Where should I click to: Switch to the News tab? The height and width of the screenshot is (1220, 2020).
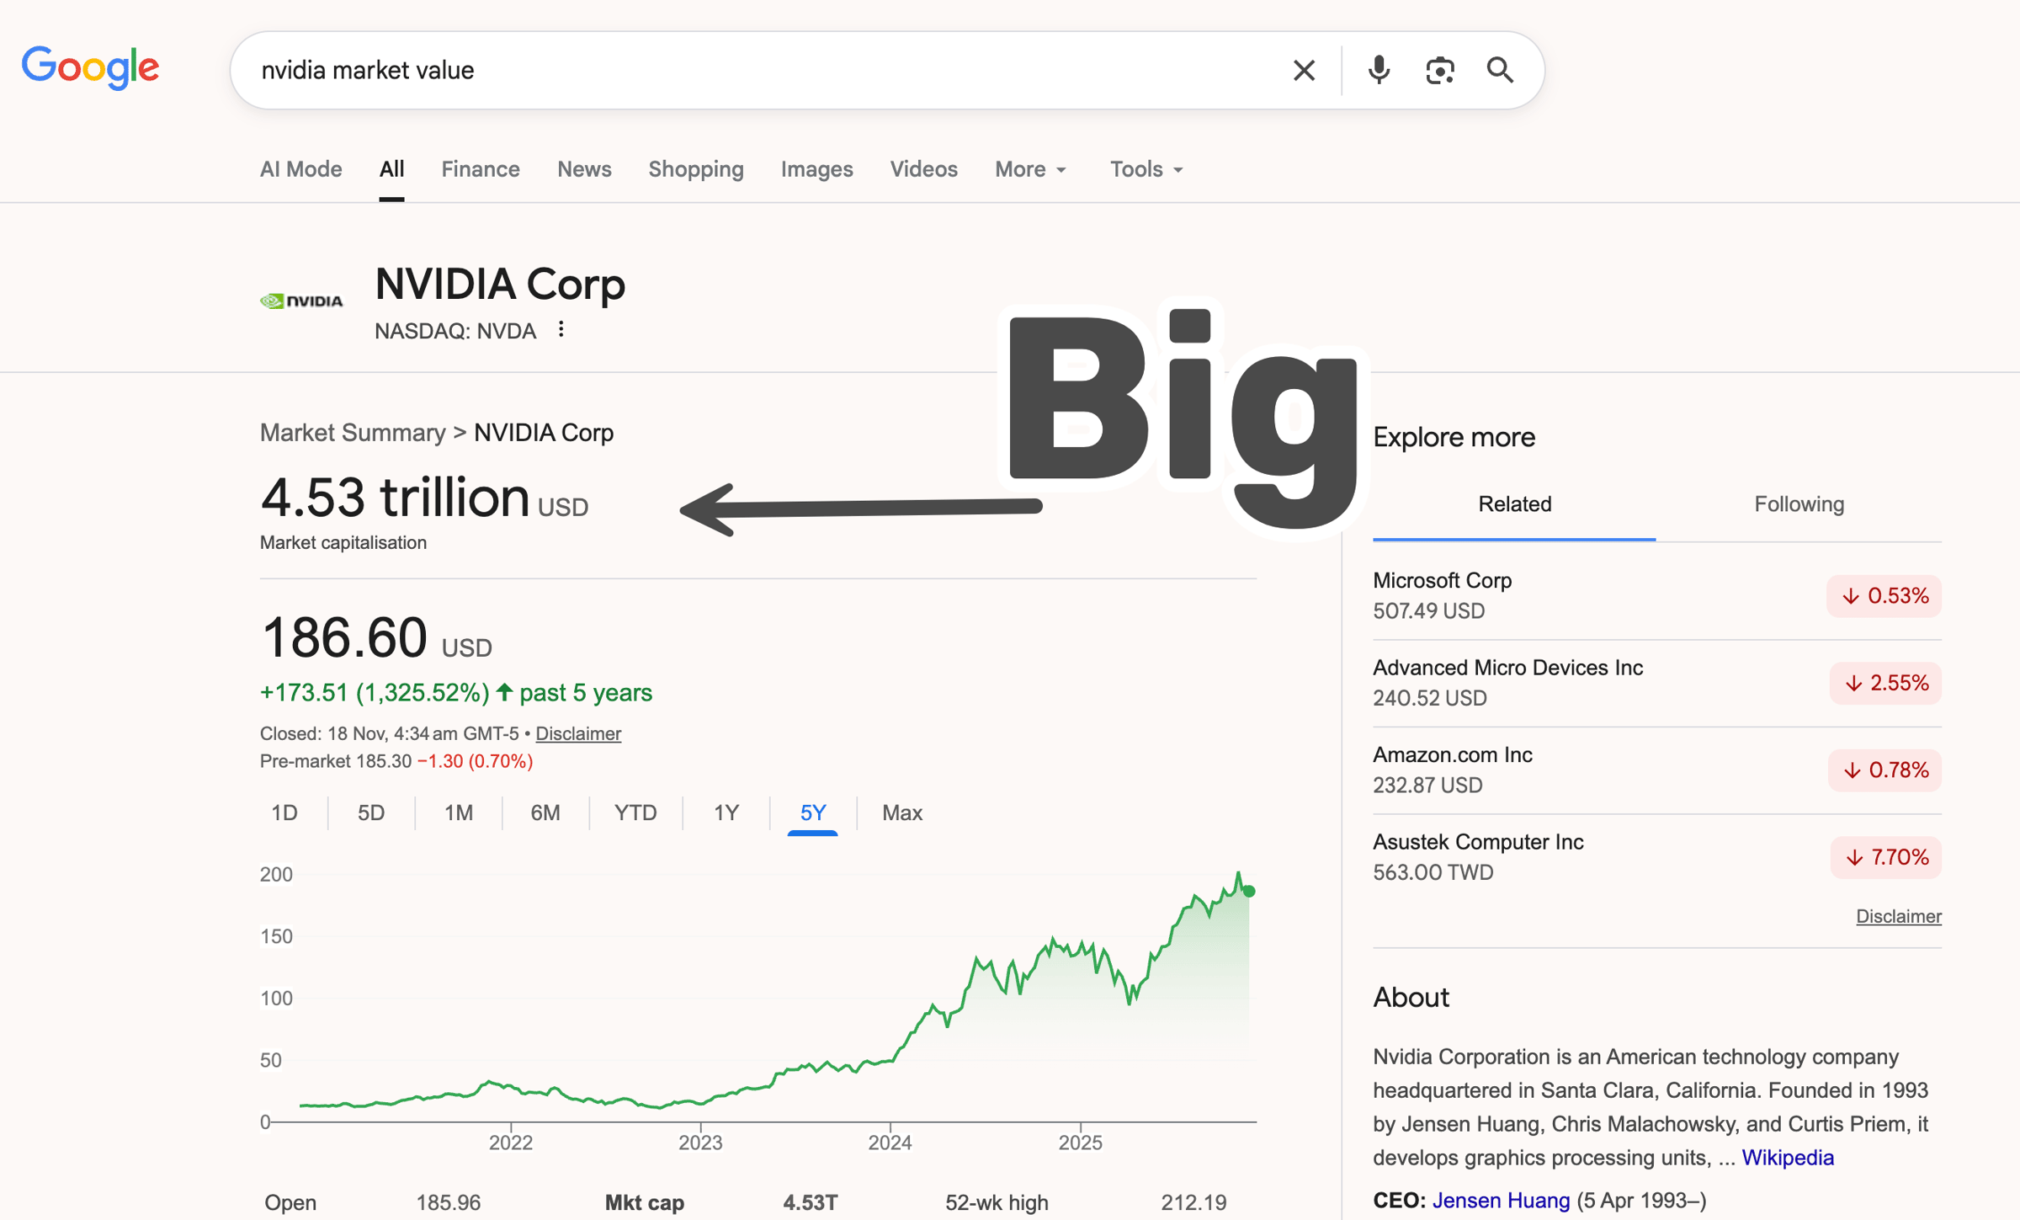584,169
